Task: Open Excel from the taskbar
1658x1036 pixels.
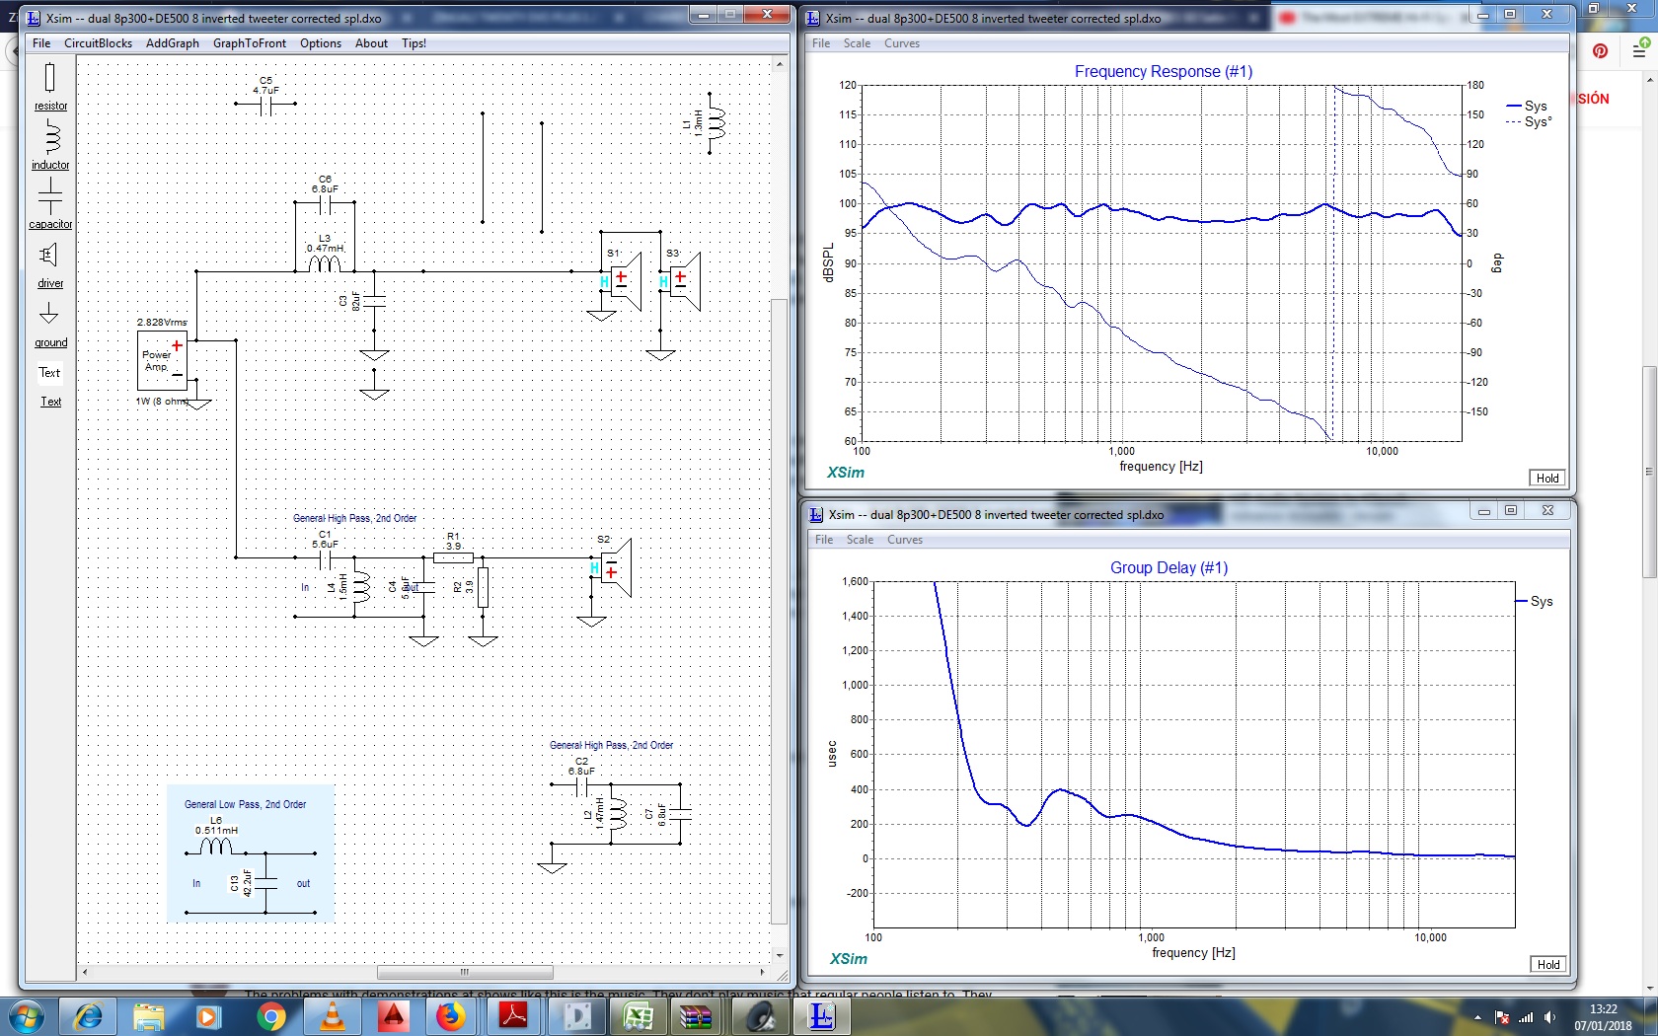Action: [638, 1017]
